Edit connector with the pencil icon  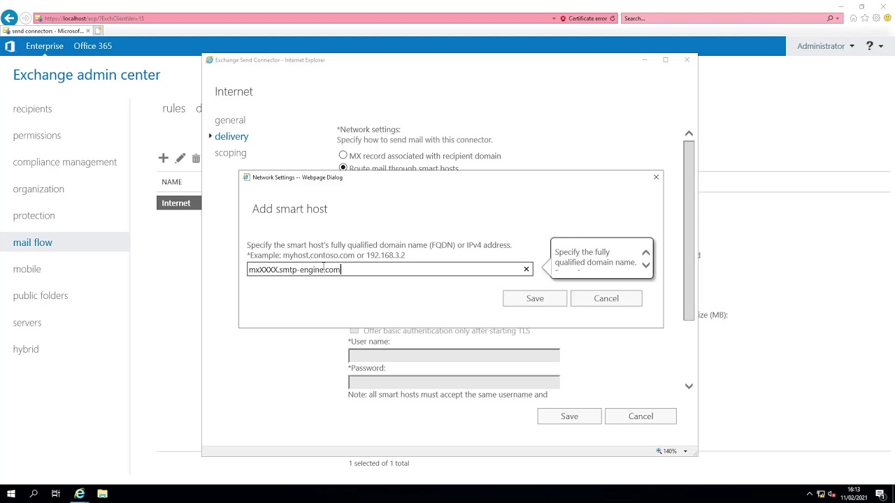(180, 159)
